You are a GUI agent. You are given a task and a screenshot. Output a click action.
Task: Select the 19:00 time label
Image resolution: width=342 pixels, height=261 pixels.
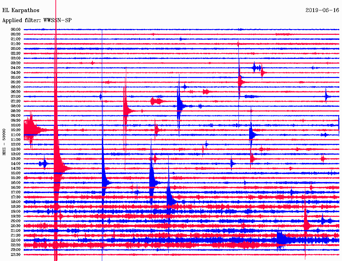click(x=16, y=211)
